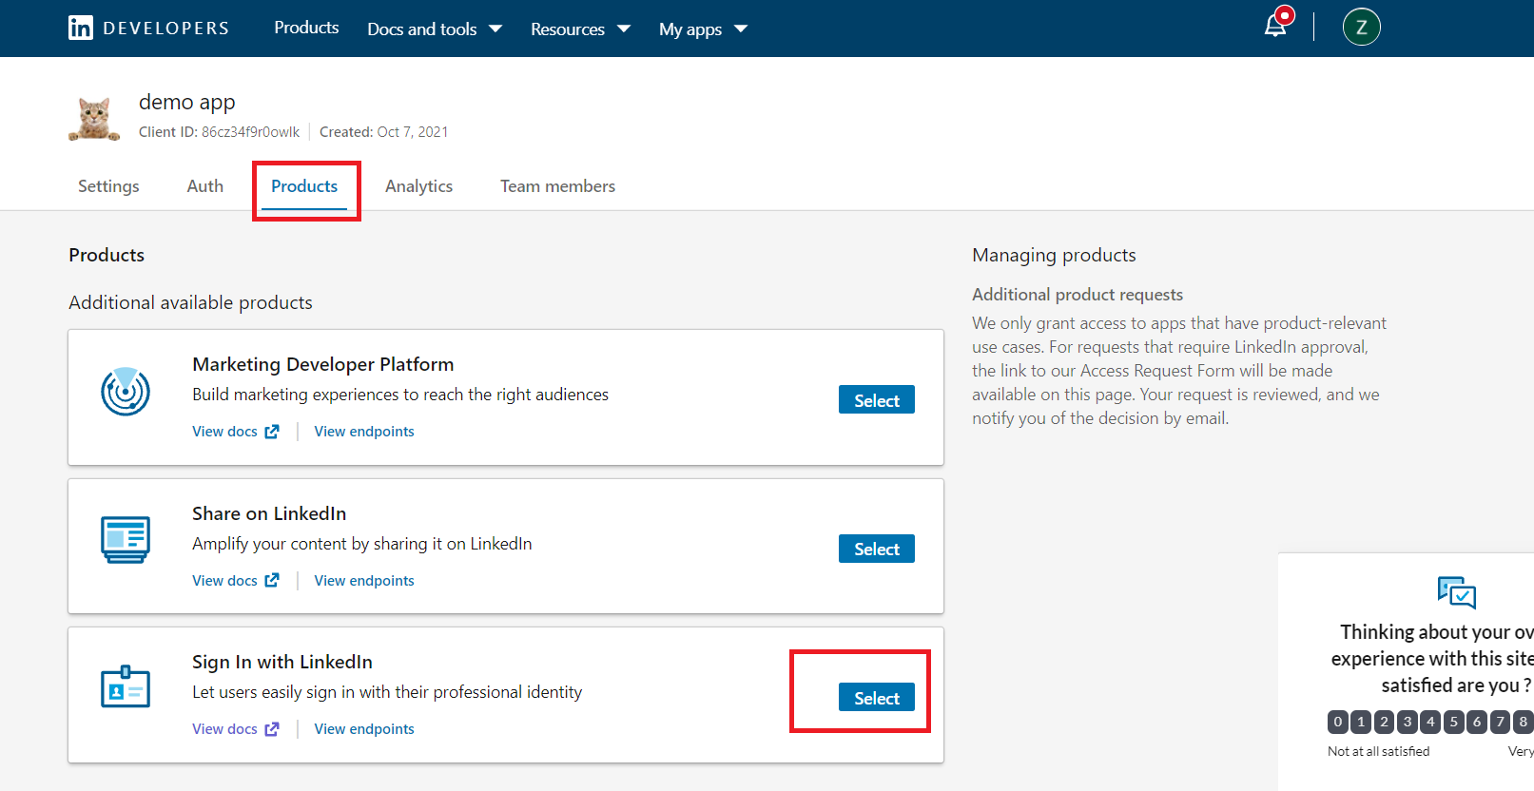Open the My apps dropdown

(703, 29)
